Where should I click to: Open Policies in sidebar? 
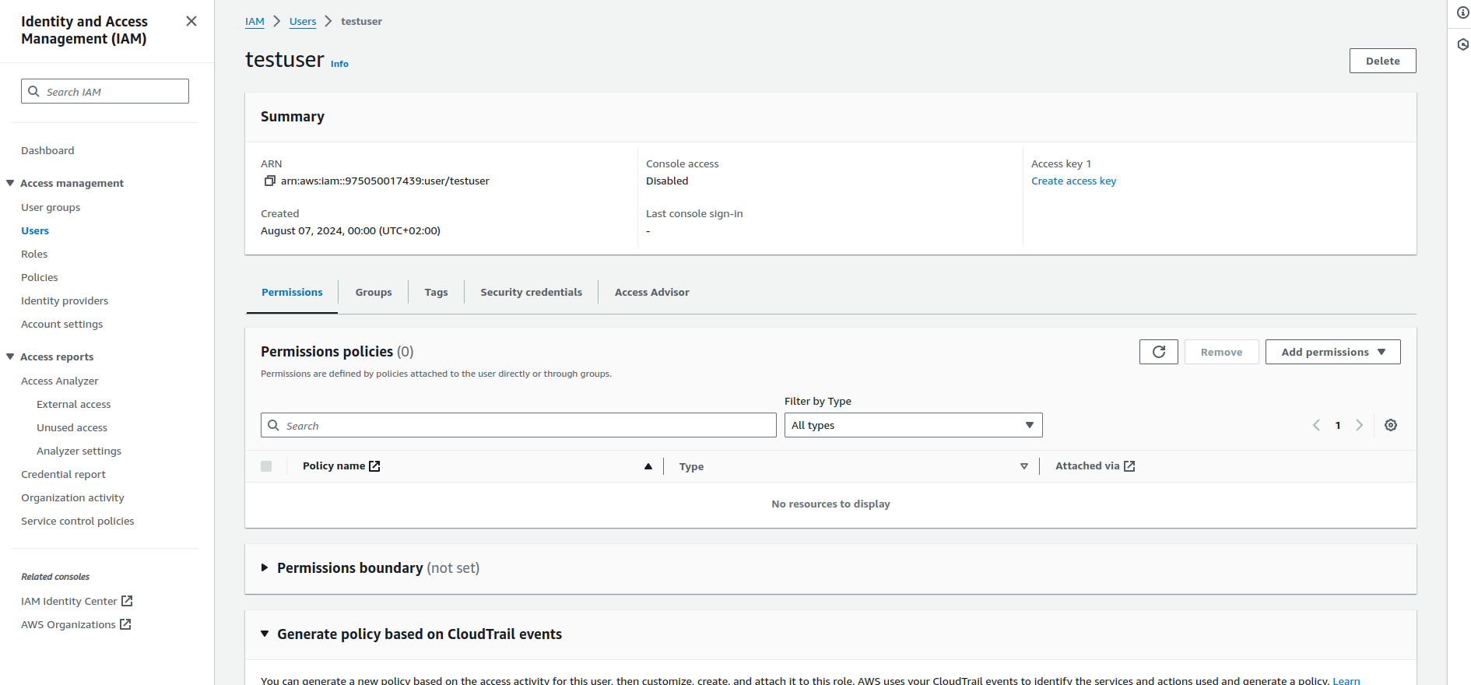[40, 277]
